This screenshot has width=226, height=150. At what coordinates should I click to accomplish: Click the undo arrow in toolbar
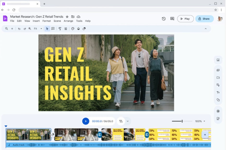point(19,29)
